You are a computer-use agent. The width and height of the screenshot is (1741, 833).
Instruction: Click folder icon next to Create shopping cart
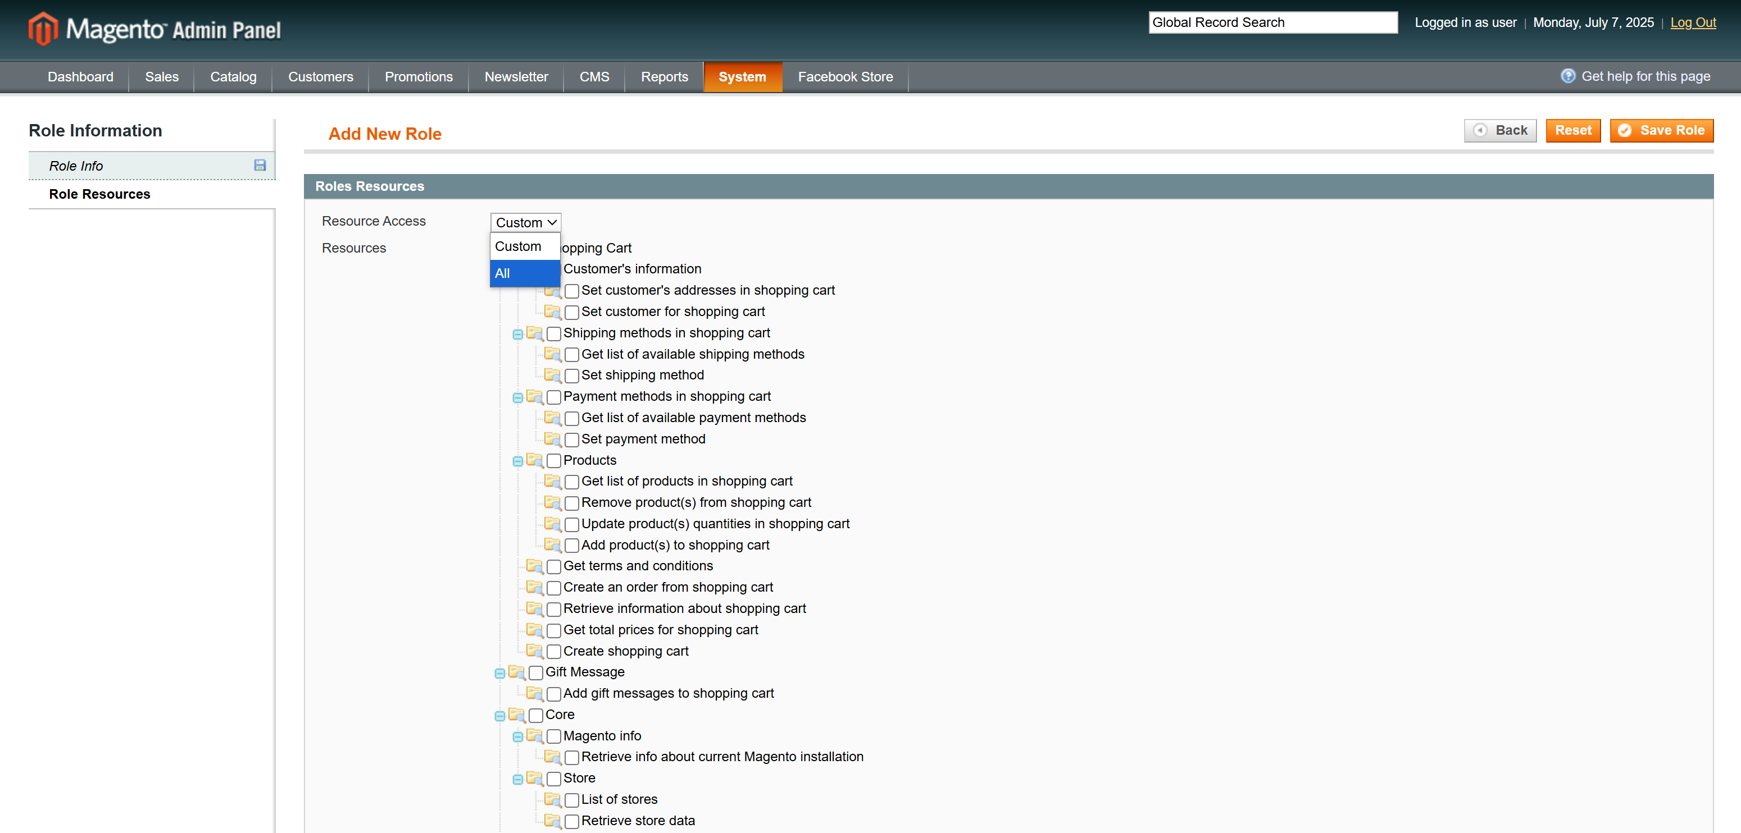[x=535, y=652]
